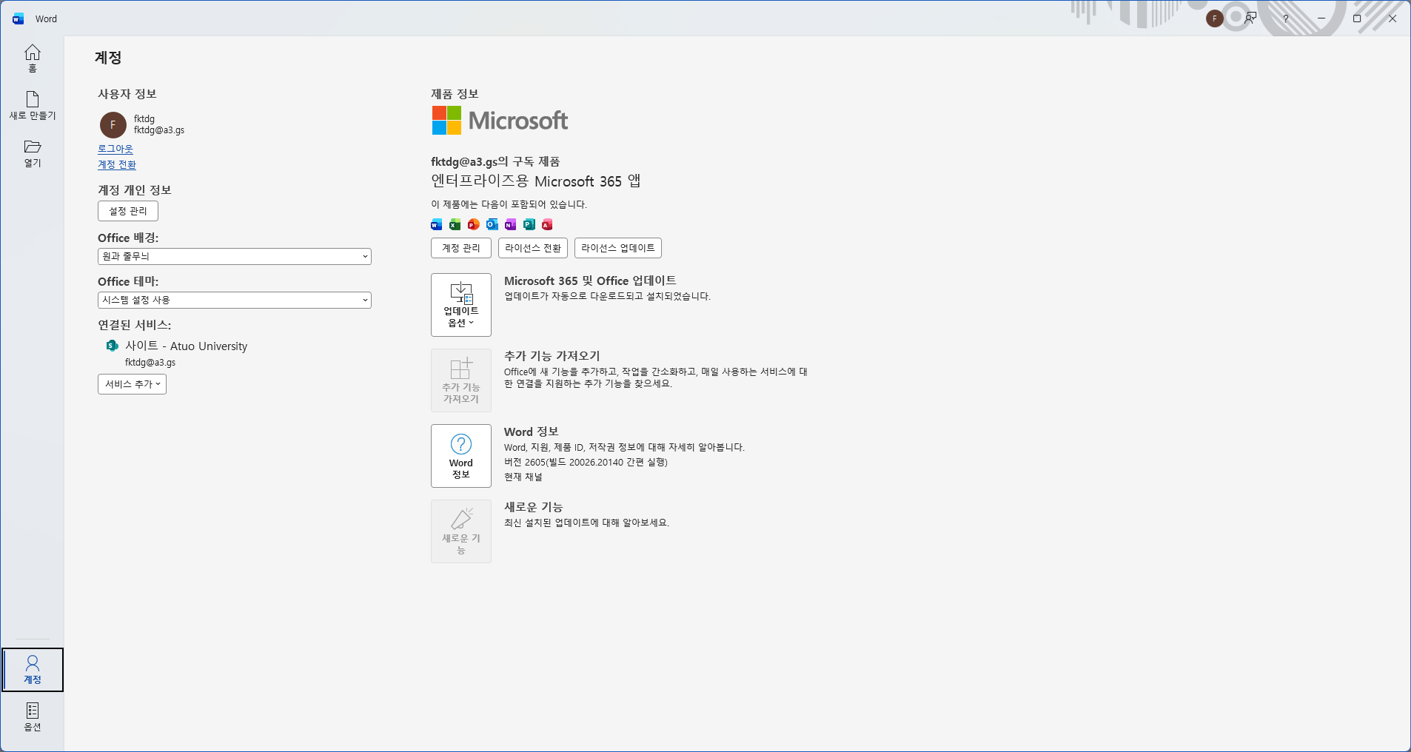Open the Help question mark icon
Screen dimensions: 1411x752
(x=1286, y=19)
